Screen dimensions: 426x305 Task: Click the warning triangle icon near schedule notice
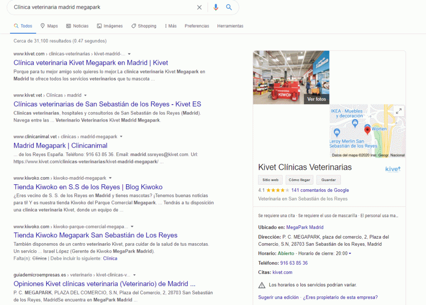click(x=262, y=285)
